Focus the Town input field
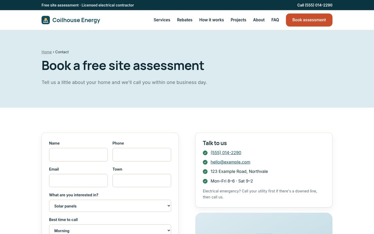The image size is (374, 234). coord(142,181)
